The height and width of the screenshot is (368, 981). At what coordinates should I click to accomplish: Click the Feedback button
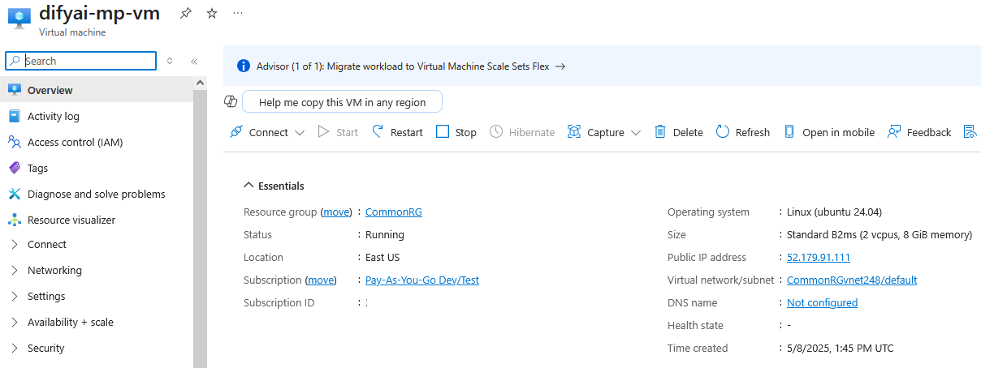point(919,132)
